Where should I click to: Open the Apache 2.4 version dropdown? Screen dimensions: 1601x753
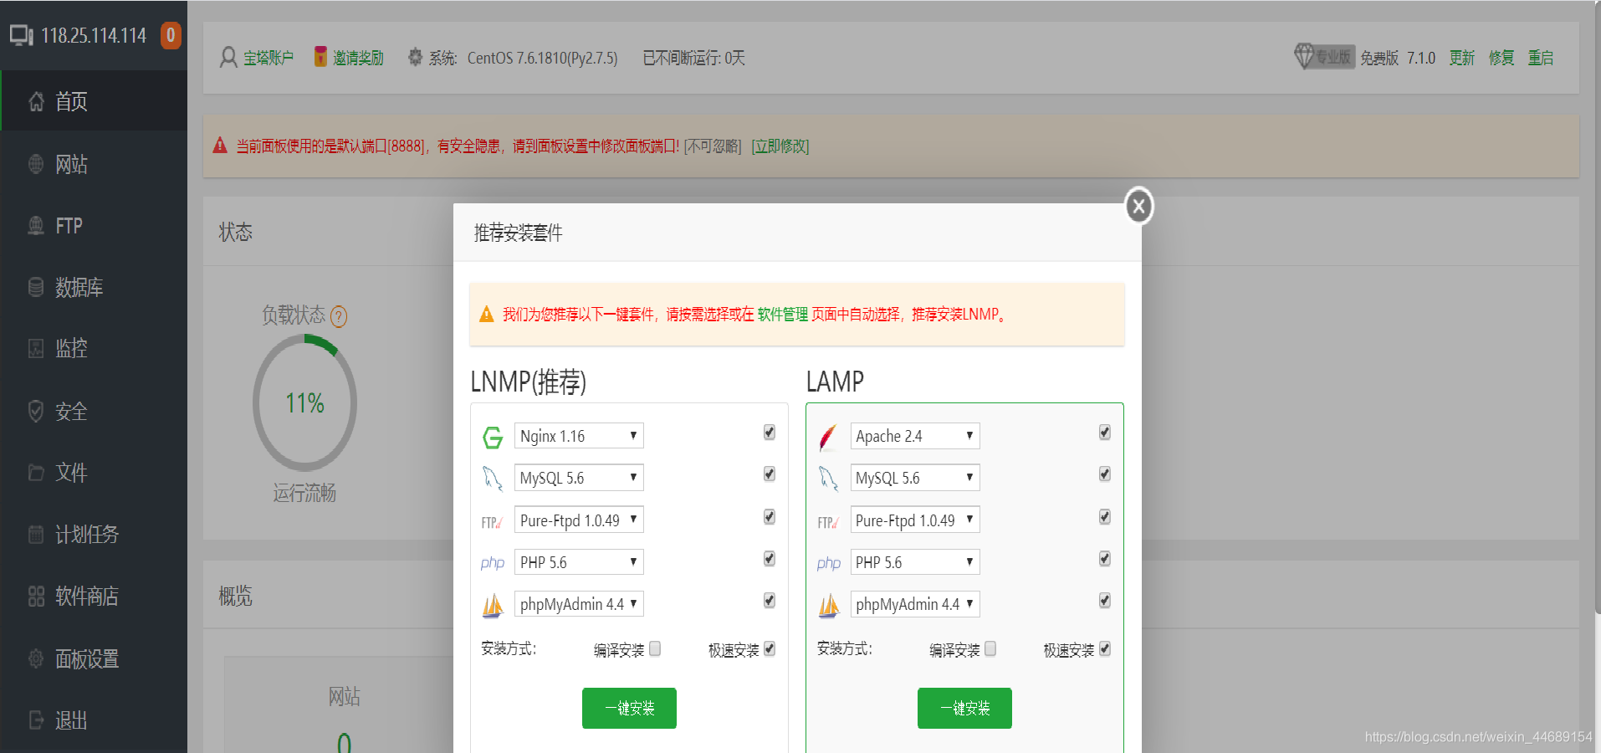click(x=915, y=436)
